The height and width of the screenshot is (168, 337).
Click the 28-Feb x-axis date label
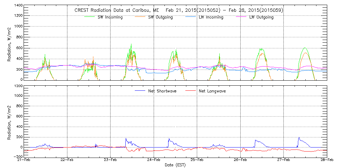point(326,160)
